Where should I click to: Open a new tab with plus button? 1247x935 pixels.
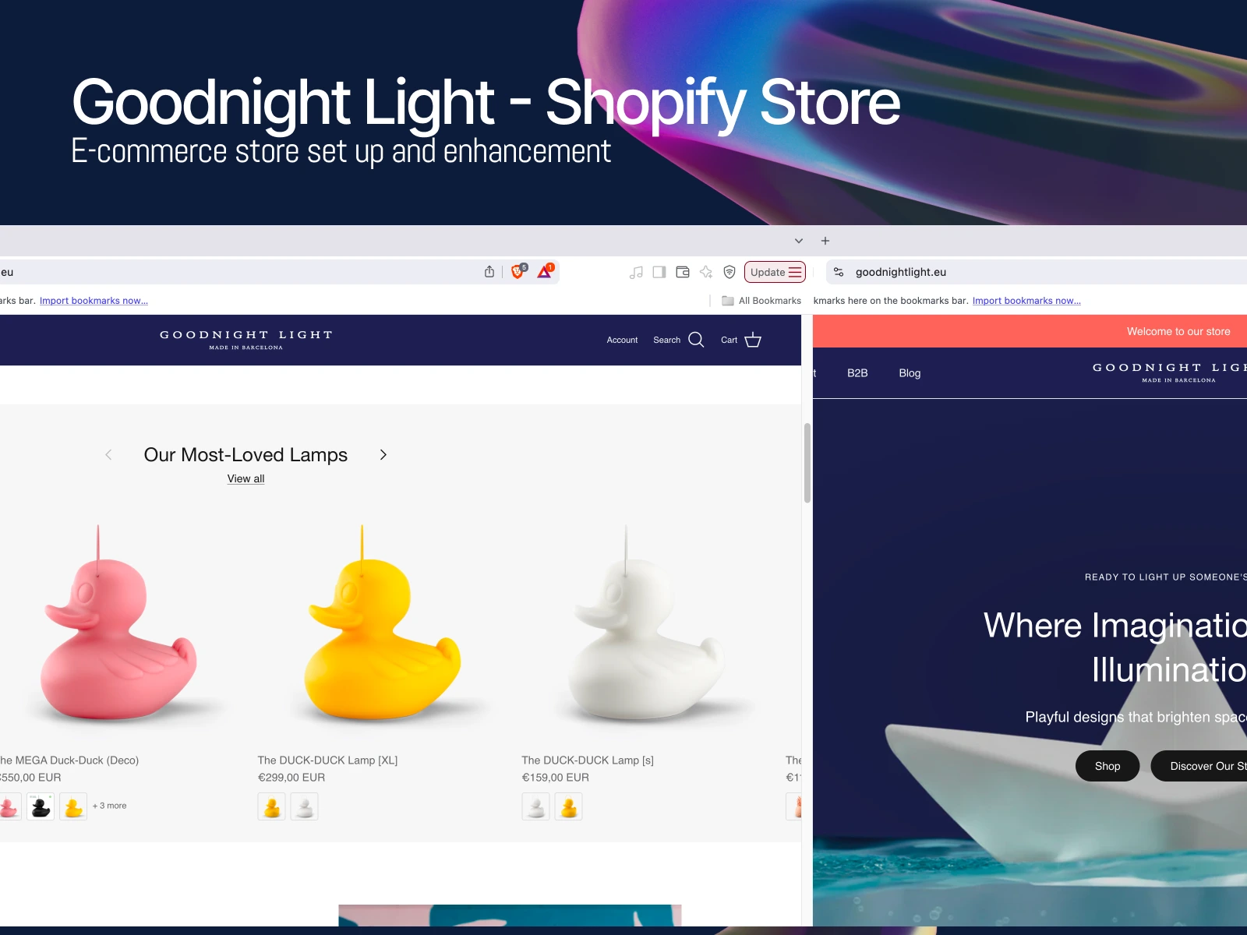point(825,241)
